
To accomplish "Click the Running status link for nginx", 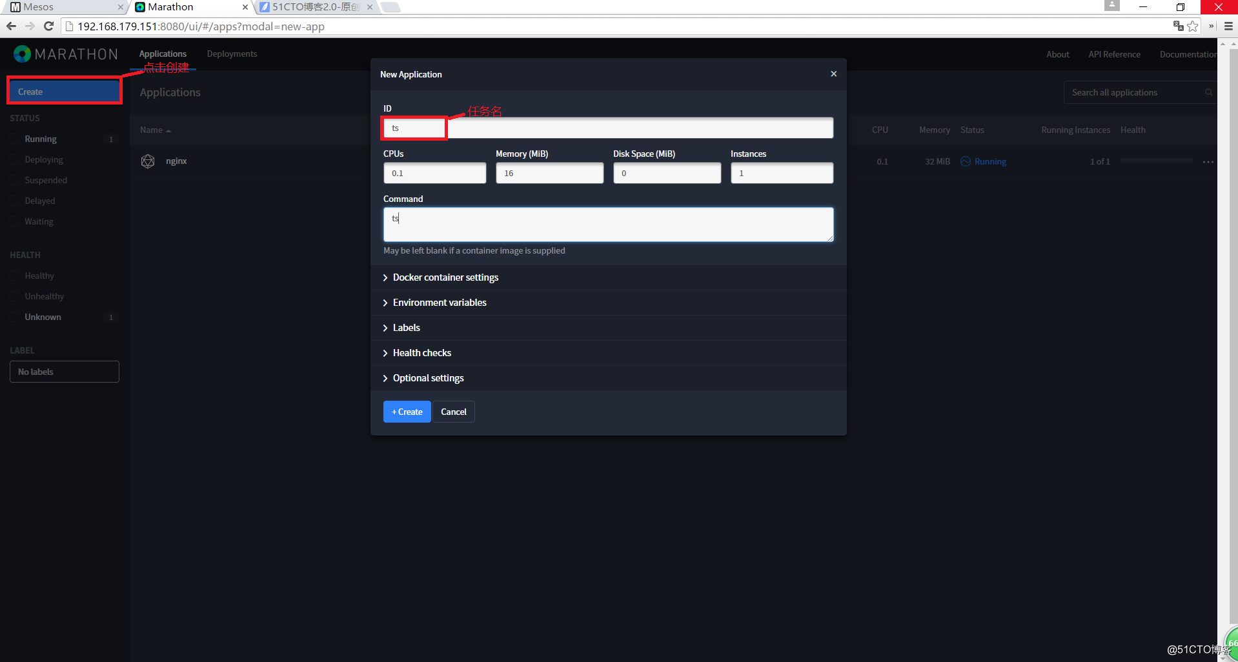I will pos(990,162).
